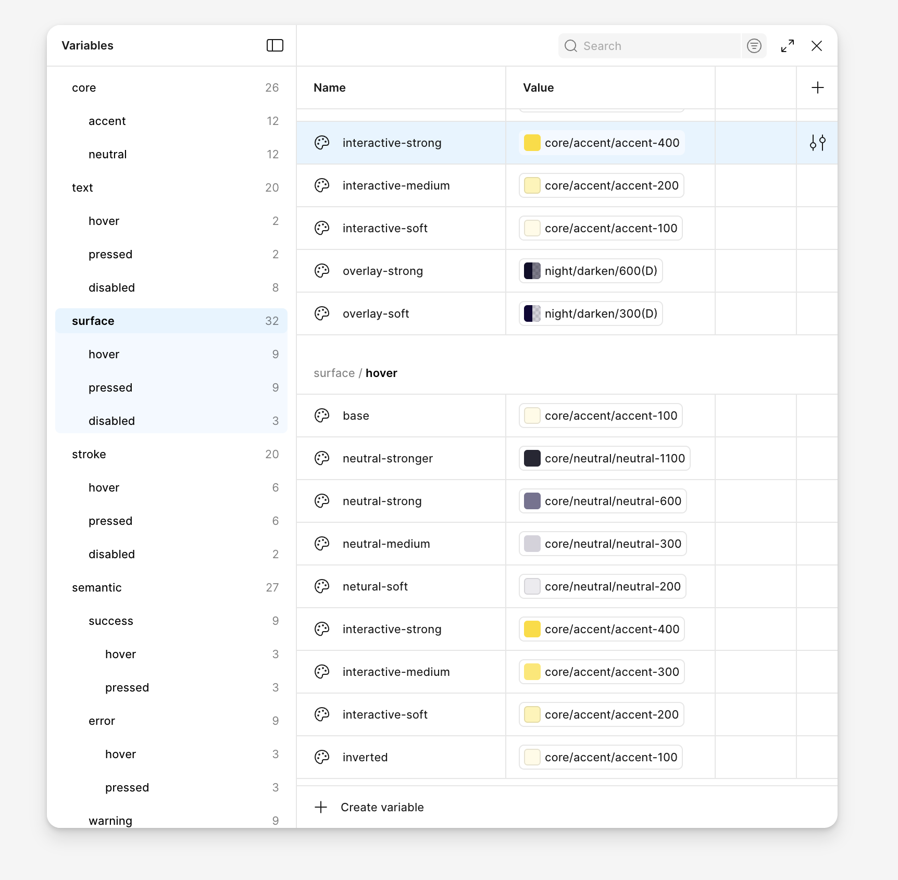Select the core collection group
This screenshot has height=880, width=898.
(84, 87)
